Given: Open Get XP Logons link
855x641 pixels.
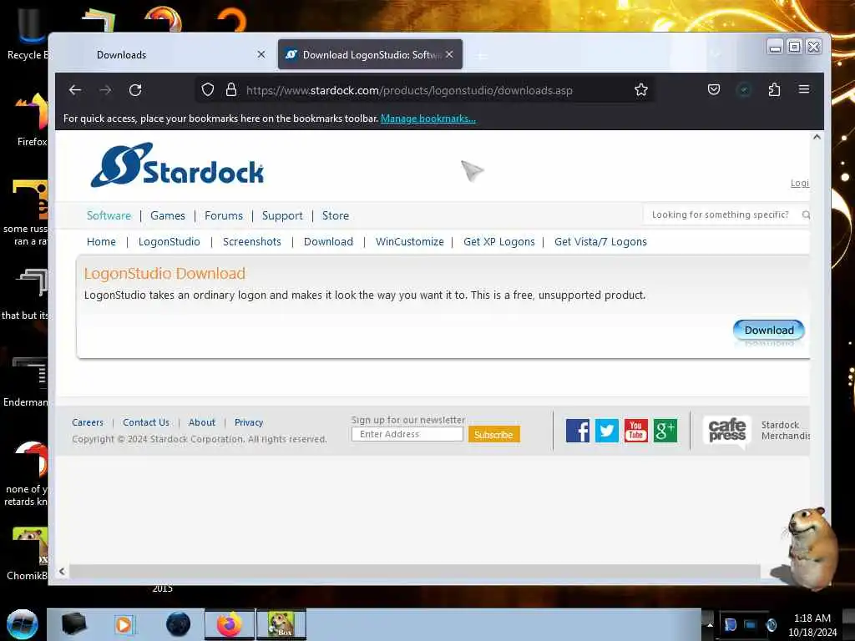Looking at the screenshot, I should click(x=499, y=241).
